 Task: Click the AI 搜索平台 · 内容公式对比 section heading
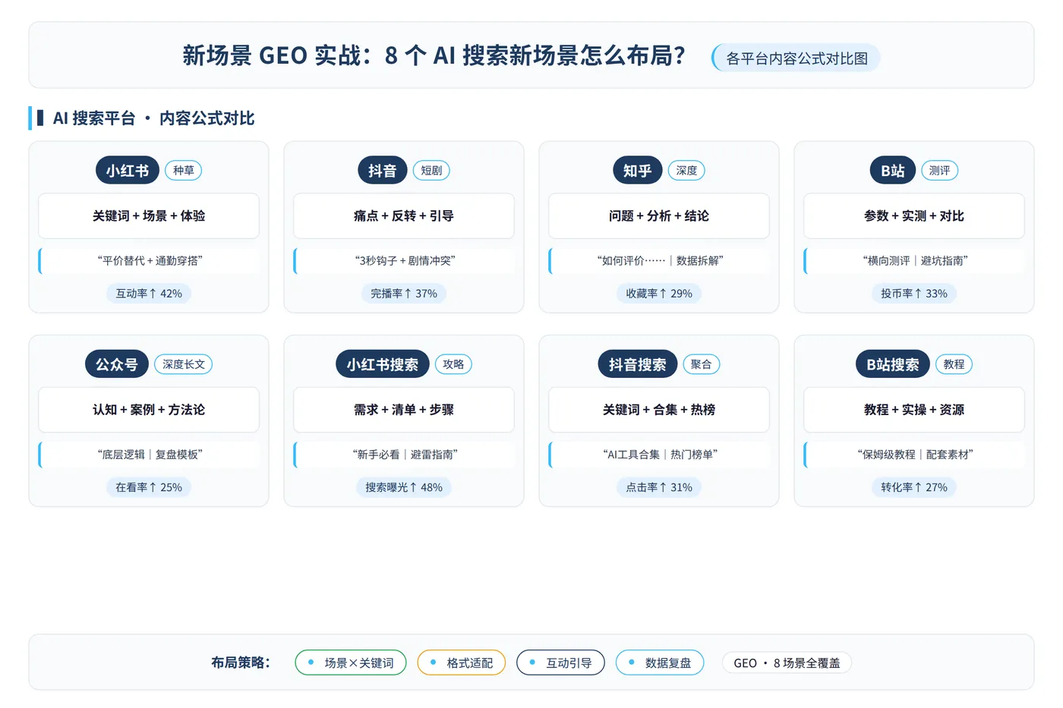[153, 118]
